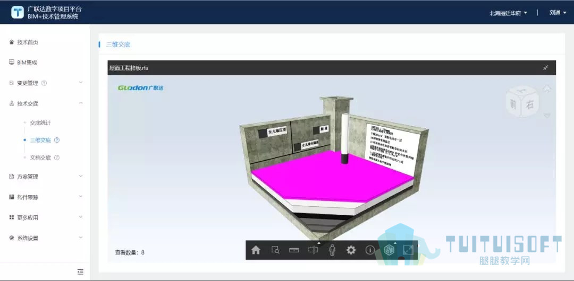Image resolution: width=574 pixels, height=281 pixels.
Task: Click the home view icon in viewer toolbar
Action: pyautogui.click(x=256, y=250)
